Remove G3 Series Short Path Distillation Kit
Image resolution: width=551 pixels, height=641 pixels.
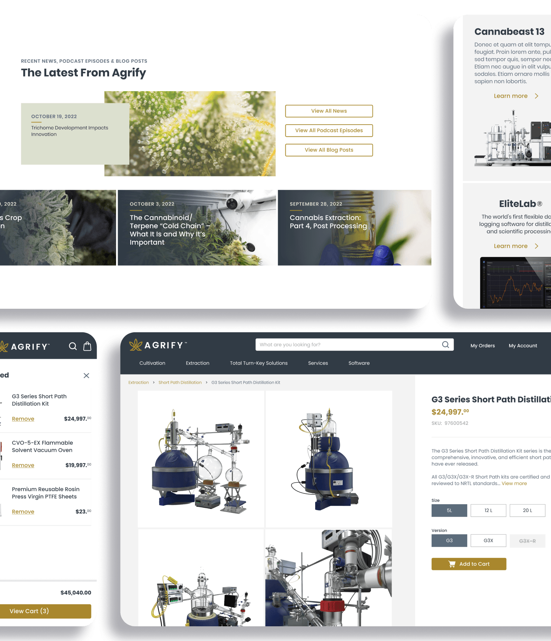click(x=23, y=419)
